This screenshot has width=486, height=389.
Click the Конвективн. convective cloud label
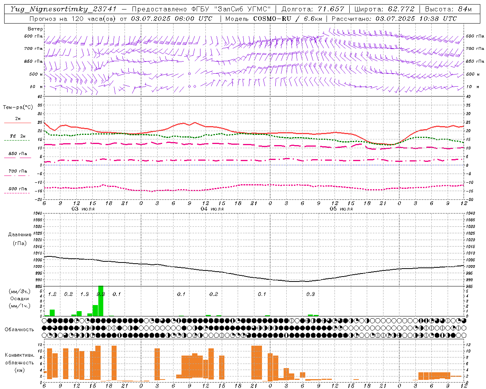pyautogui.click(x=19, y=355)
